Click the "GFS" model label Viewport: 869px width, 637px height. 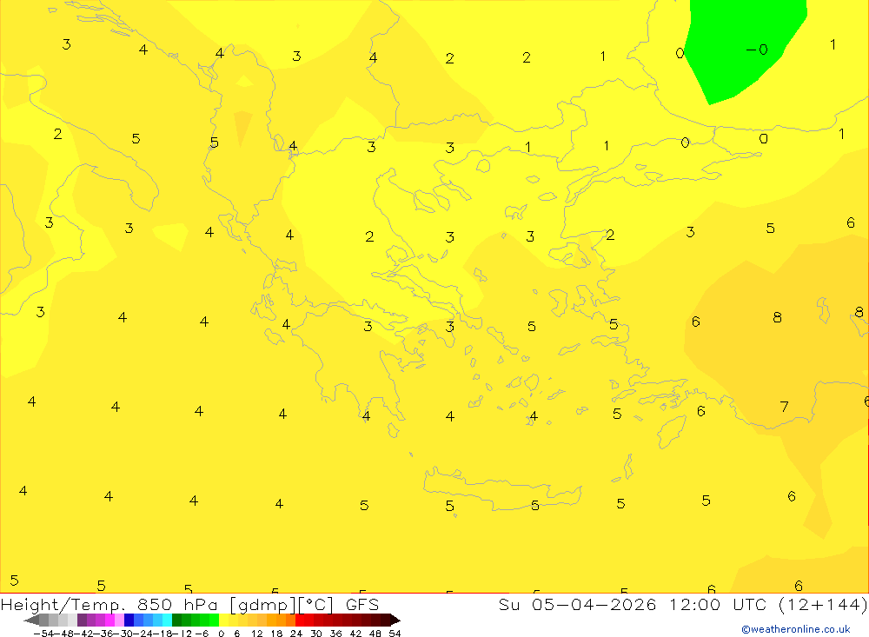pos(362,605)
